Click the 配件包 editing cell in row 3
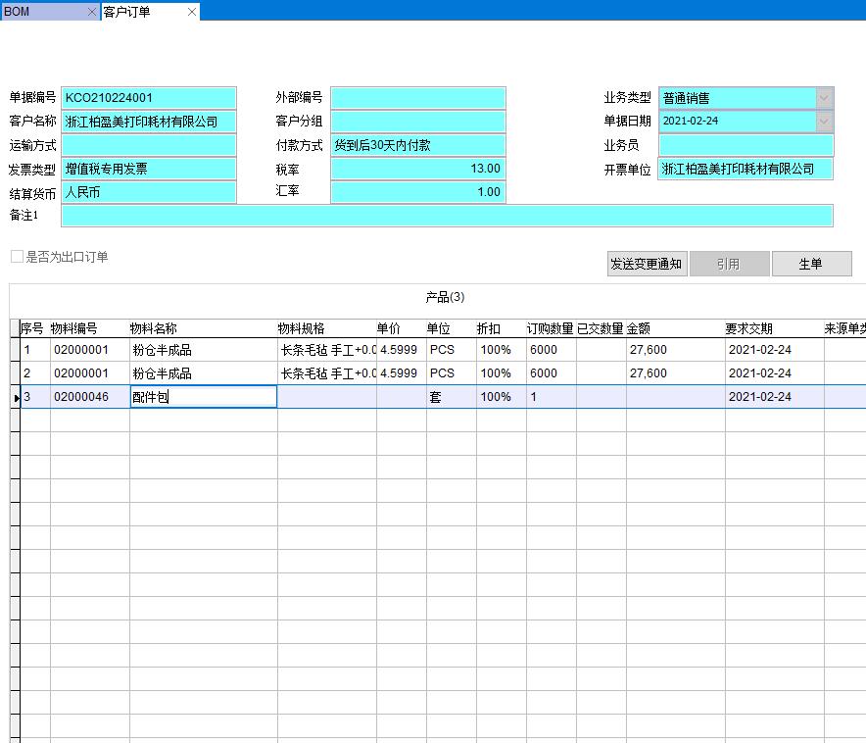The width and height of the screenshot is (866, 743). (x=203, y=396)
